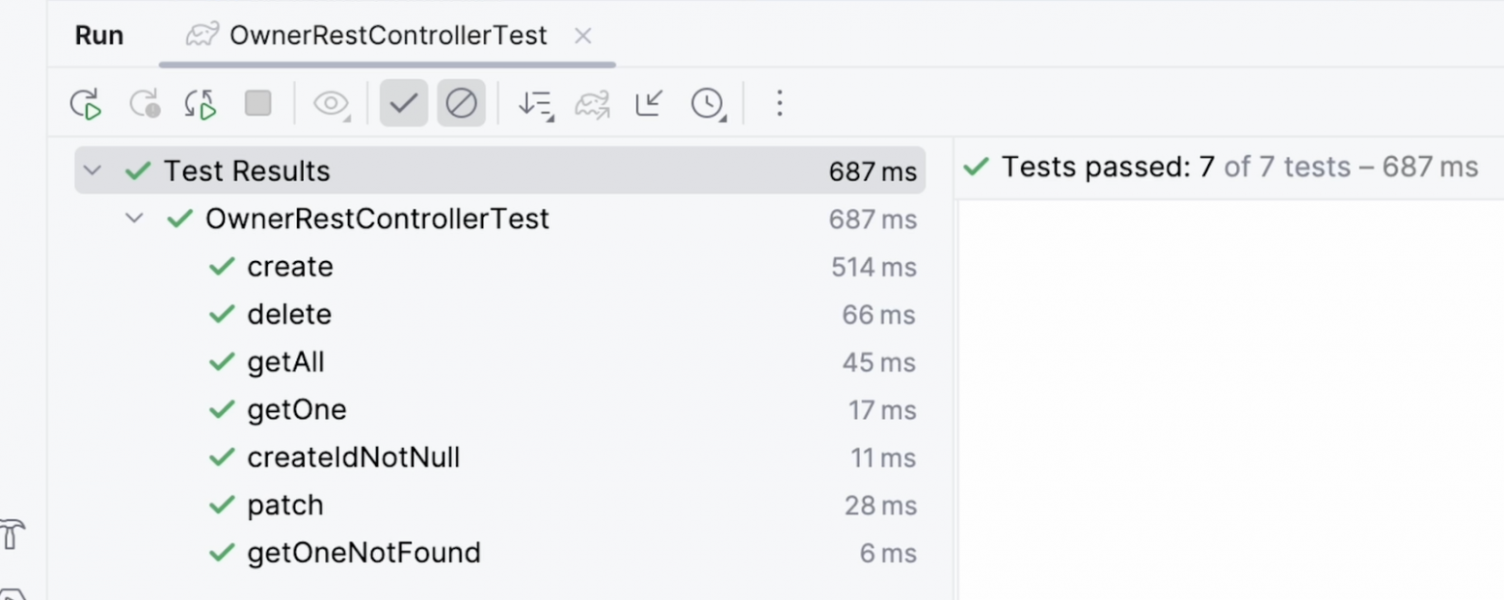Close the OwnerRestControllerTest tab
Screen dimensions: 1504x600
coord(582,36)
